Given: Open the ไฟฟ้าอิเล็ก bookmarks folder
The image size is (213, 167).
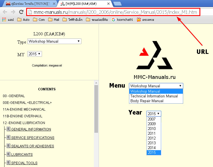Looking at the screenshot, I should pyautogui.click(x=72, y=20).
